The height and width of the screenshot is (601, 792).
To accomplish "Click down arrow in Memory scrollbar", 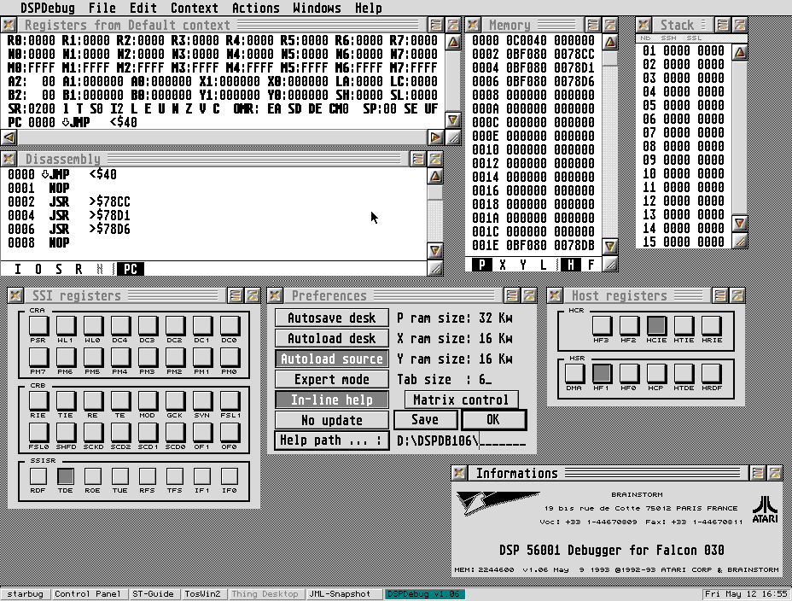I will click(x=610, y=247).
